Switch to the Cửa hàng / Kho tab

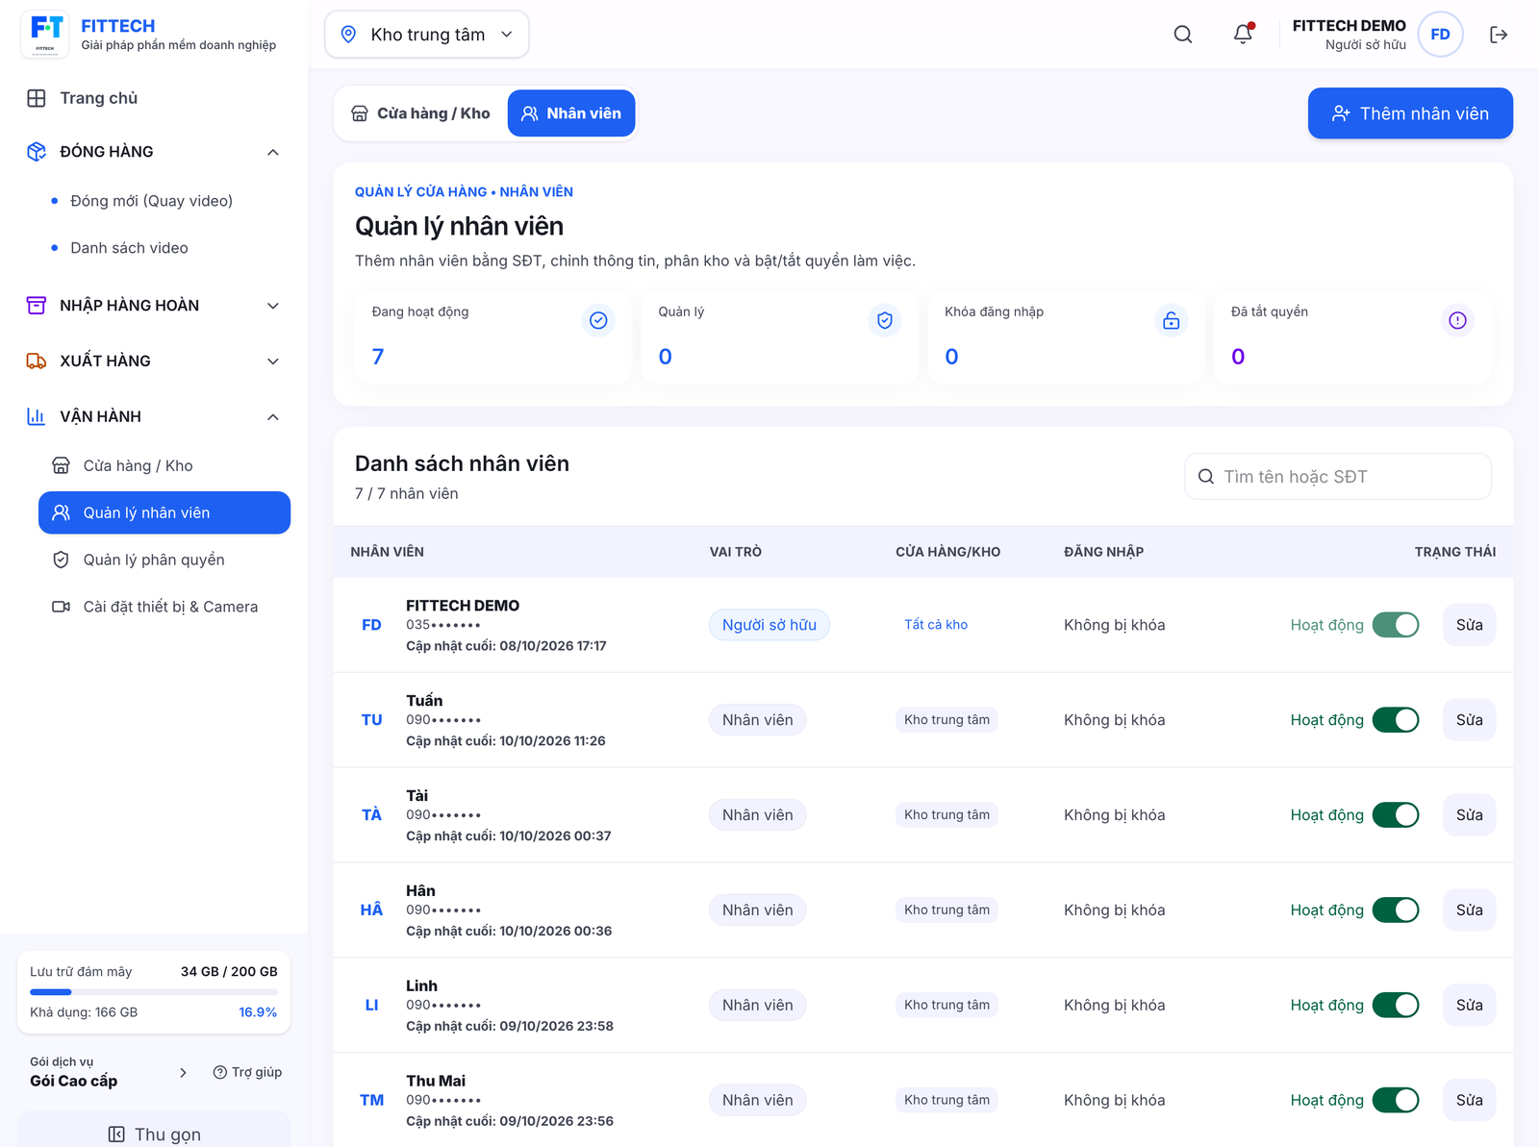420,113
